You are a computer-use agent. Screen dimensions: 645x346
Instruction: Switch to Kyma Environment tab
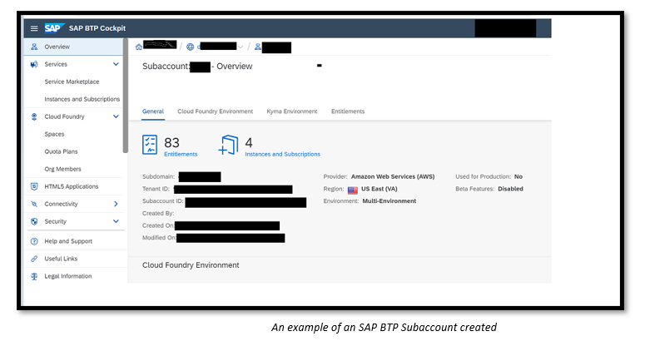tap(292, 111)
